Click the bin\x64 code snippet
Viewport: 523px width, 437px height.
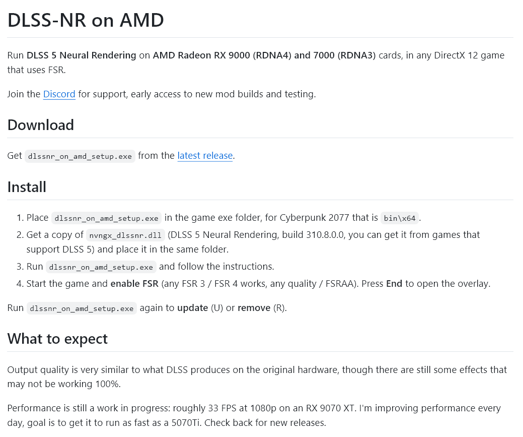point(400,218)
